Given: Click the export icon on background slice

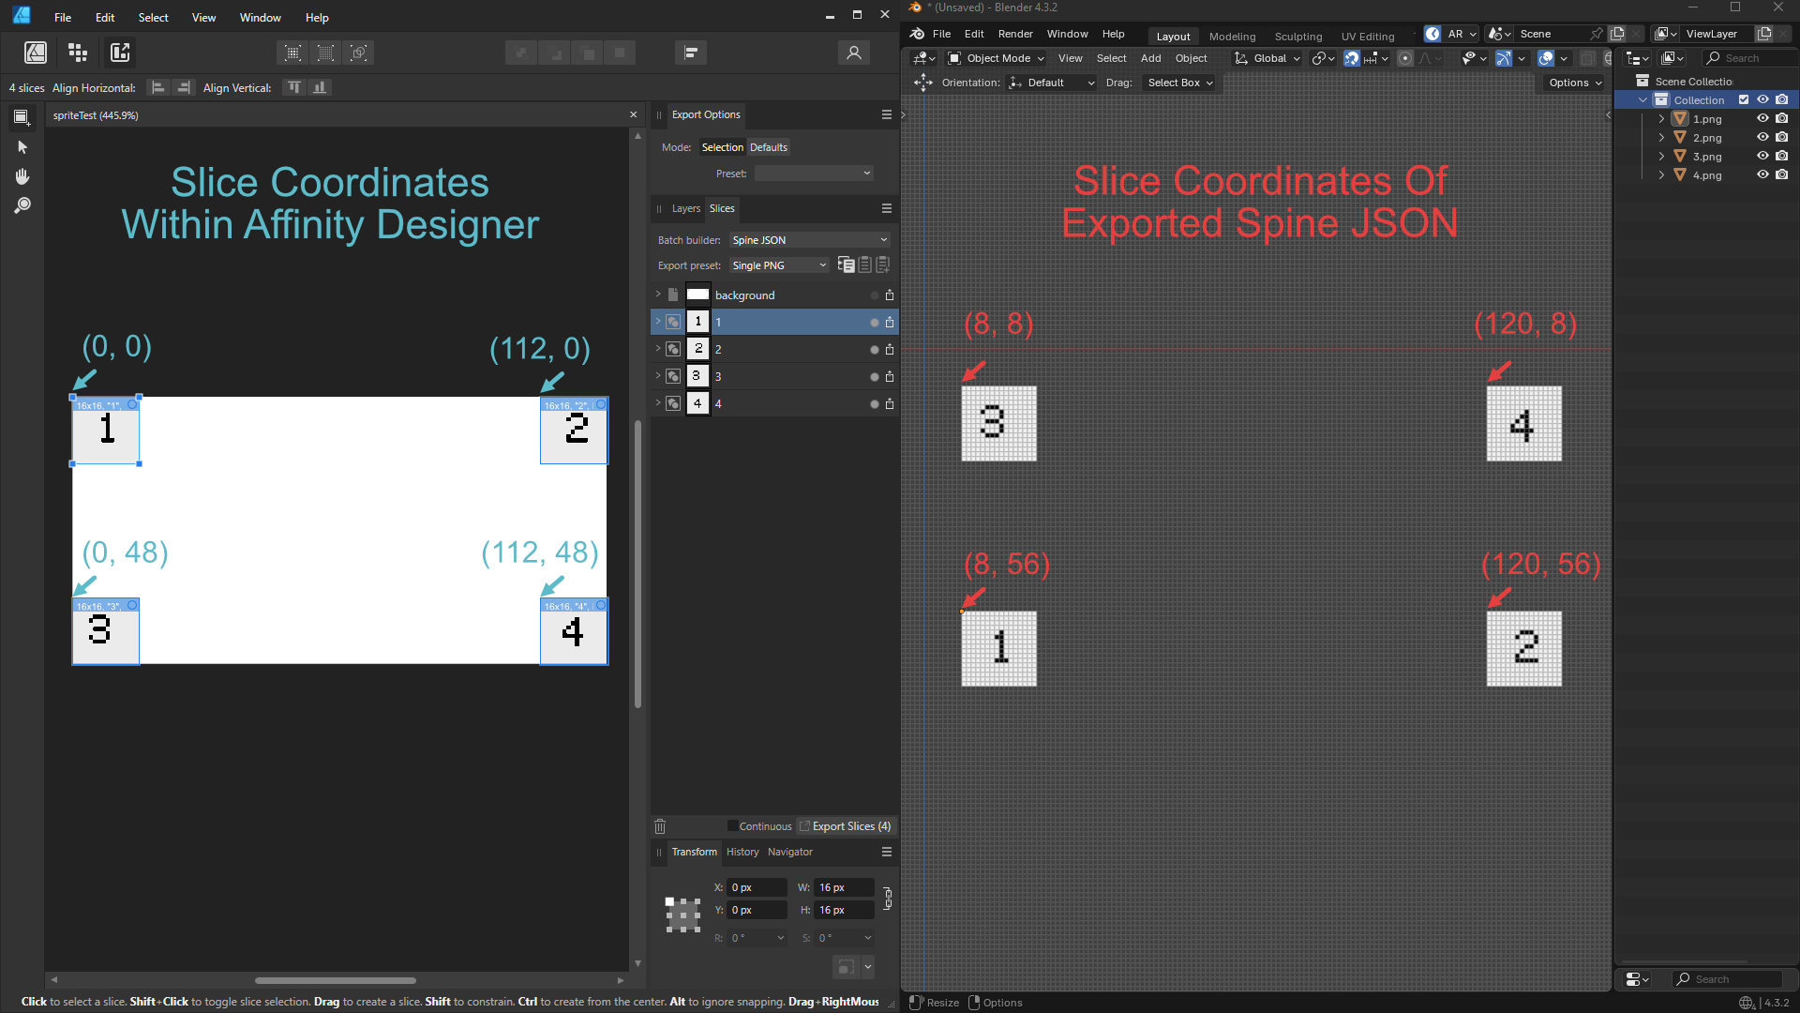Looking at the screenshot, I should point(890,295).
